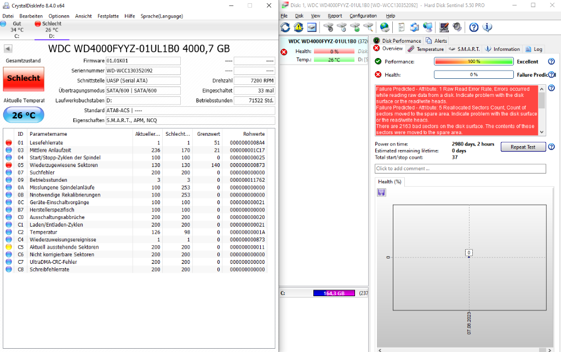Click the Performance 100 % progress bar
Image resolution: width=561 pixels, height=352 pixels.
pyautogui.click(x=474, y=61)
